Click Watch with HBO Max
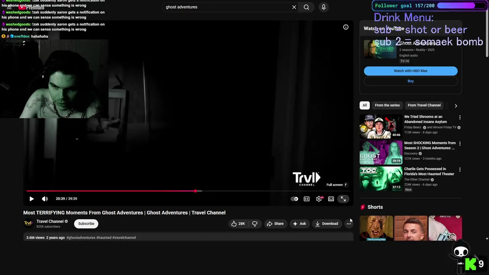 [411, 71]
